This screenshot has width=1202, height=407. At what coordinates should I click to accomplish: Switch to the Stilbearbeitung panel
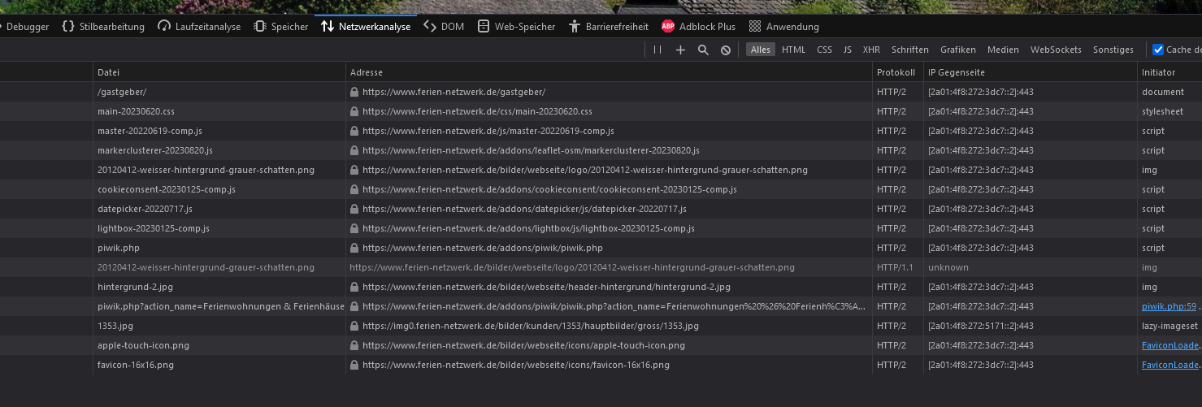(x=103, y=27)
